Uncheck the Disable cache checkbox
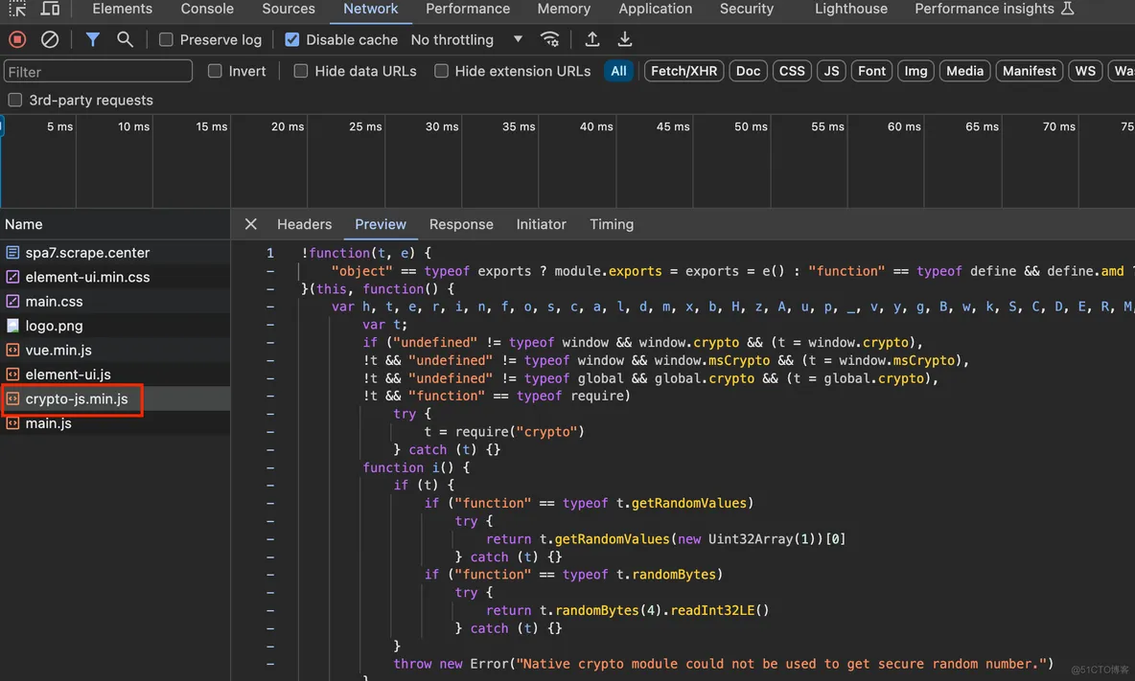 tap(292, 39)
